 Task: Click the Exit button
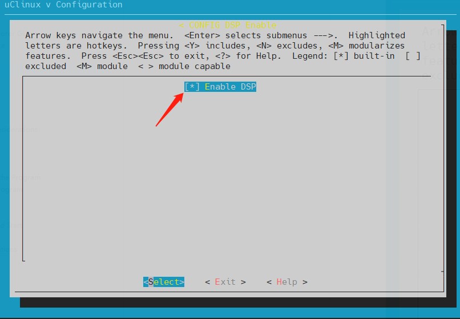(x=225, y=282)
